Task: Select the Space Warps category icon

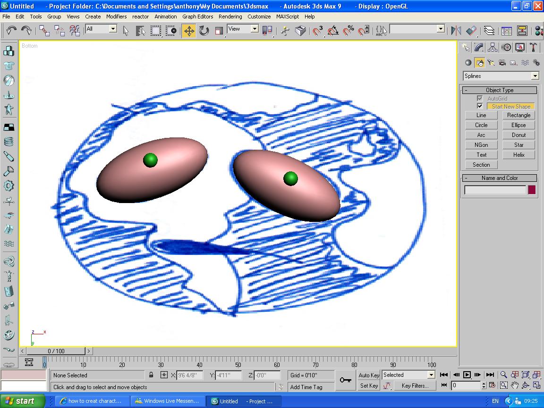Action: pyautogui.click(x=525, y=62)
